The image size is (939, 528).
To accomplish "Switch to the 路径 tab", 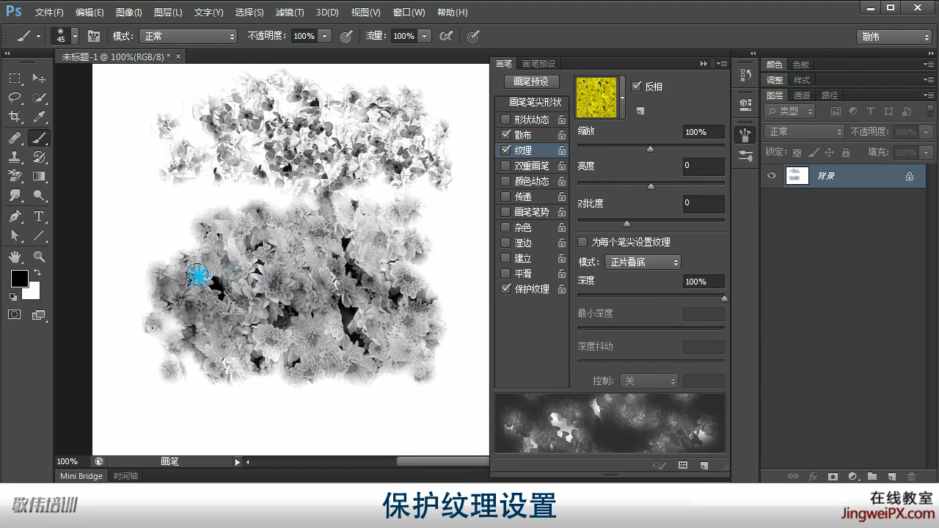I will point(830,95).
